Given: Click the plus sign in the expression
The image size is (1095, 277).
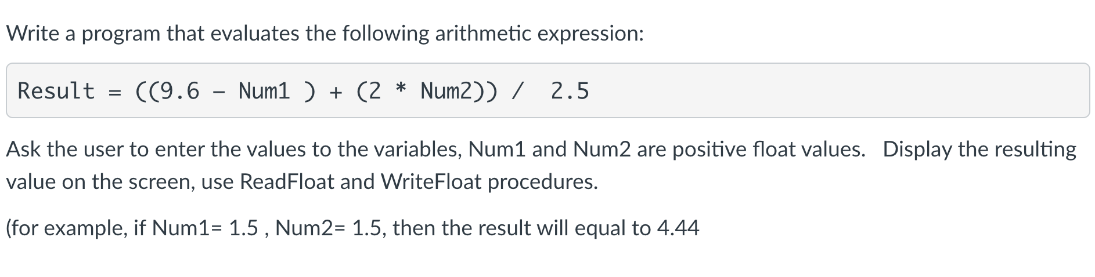Looking at the screenshot, I should (x=336, y=92).
